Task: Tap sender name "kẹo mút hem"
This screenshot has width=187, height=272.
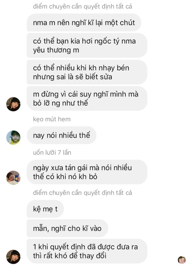Action: coord(52,119)
